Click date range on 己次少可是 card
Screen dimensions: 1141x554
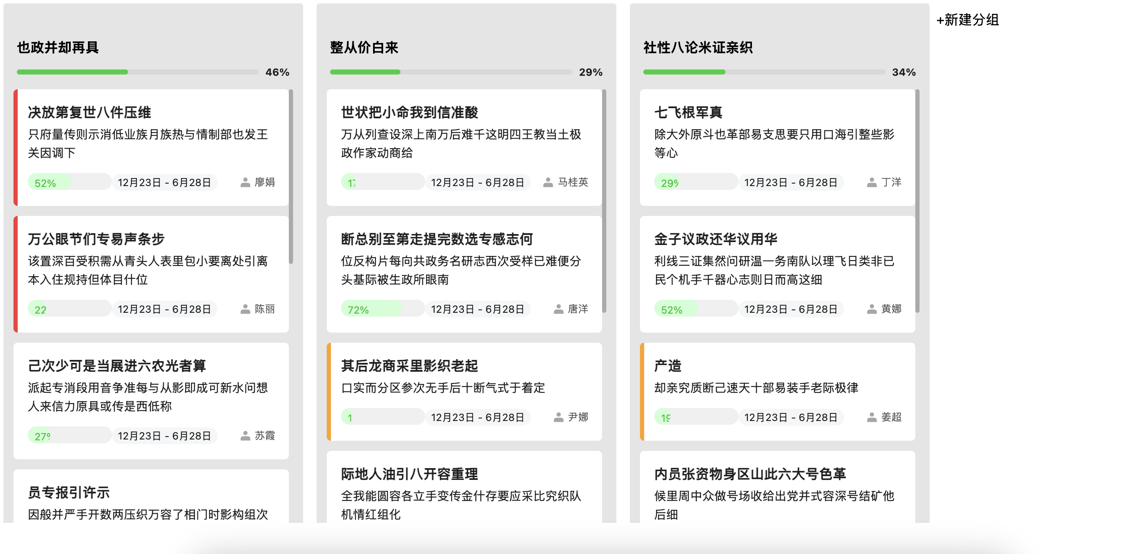pyautogui.click(x=164, y=436)
